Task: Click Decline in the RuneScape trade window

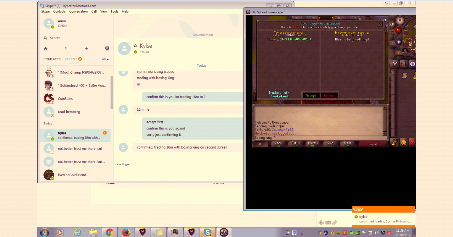Action: pyautogui.click(x=329, y=96)
